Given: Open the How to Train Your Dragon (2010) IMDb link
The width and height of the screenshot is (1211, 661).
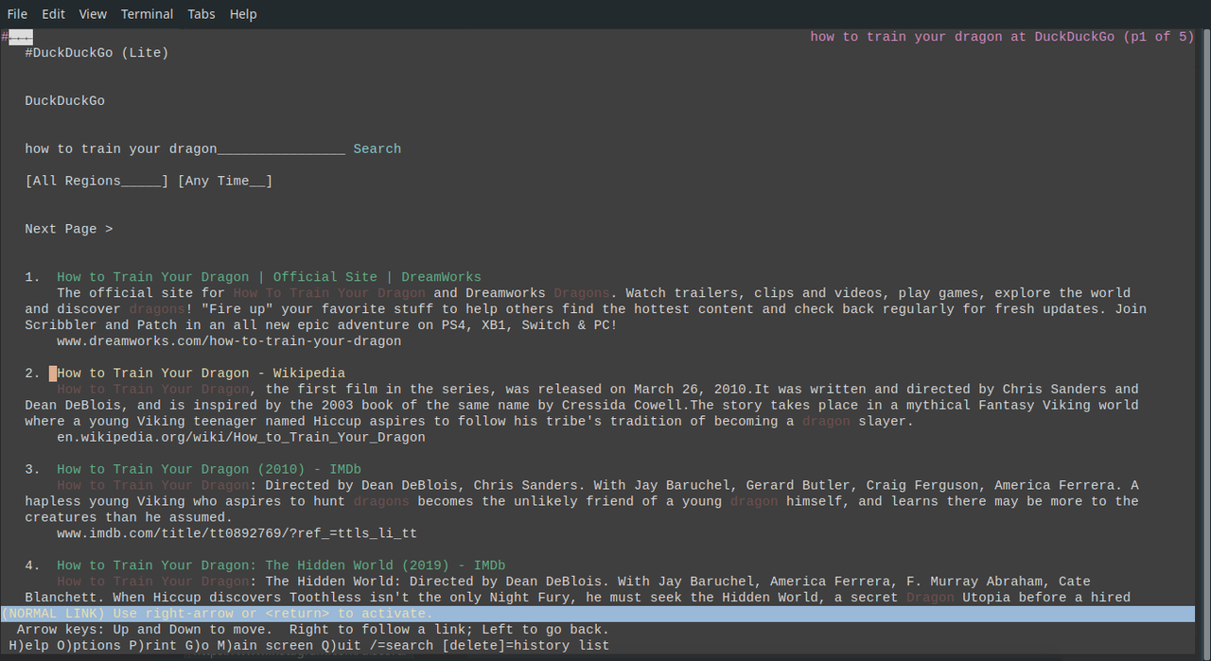Looking at the screenshot, I should pos(209,470).
